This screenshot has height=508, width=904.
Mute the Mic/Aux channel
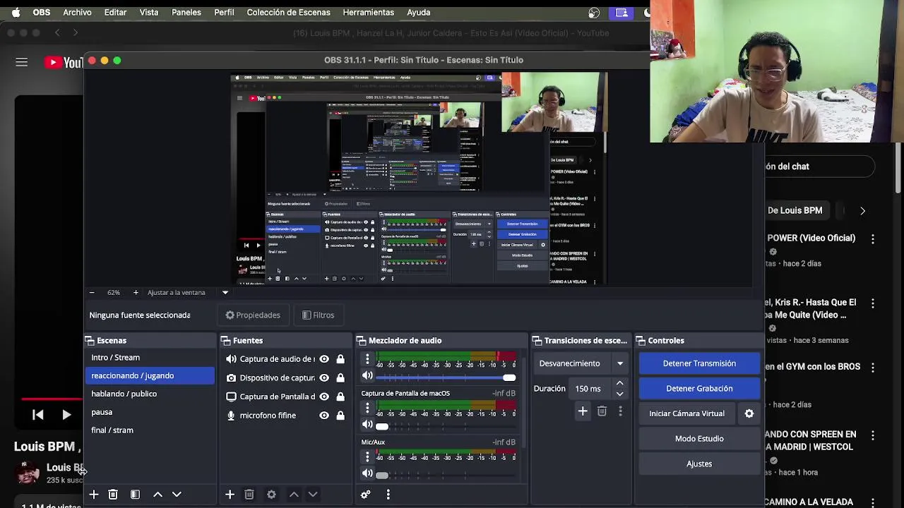[367, 473]
